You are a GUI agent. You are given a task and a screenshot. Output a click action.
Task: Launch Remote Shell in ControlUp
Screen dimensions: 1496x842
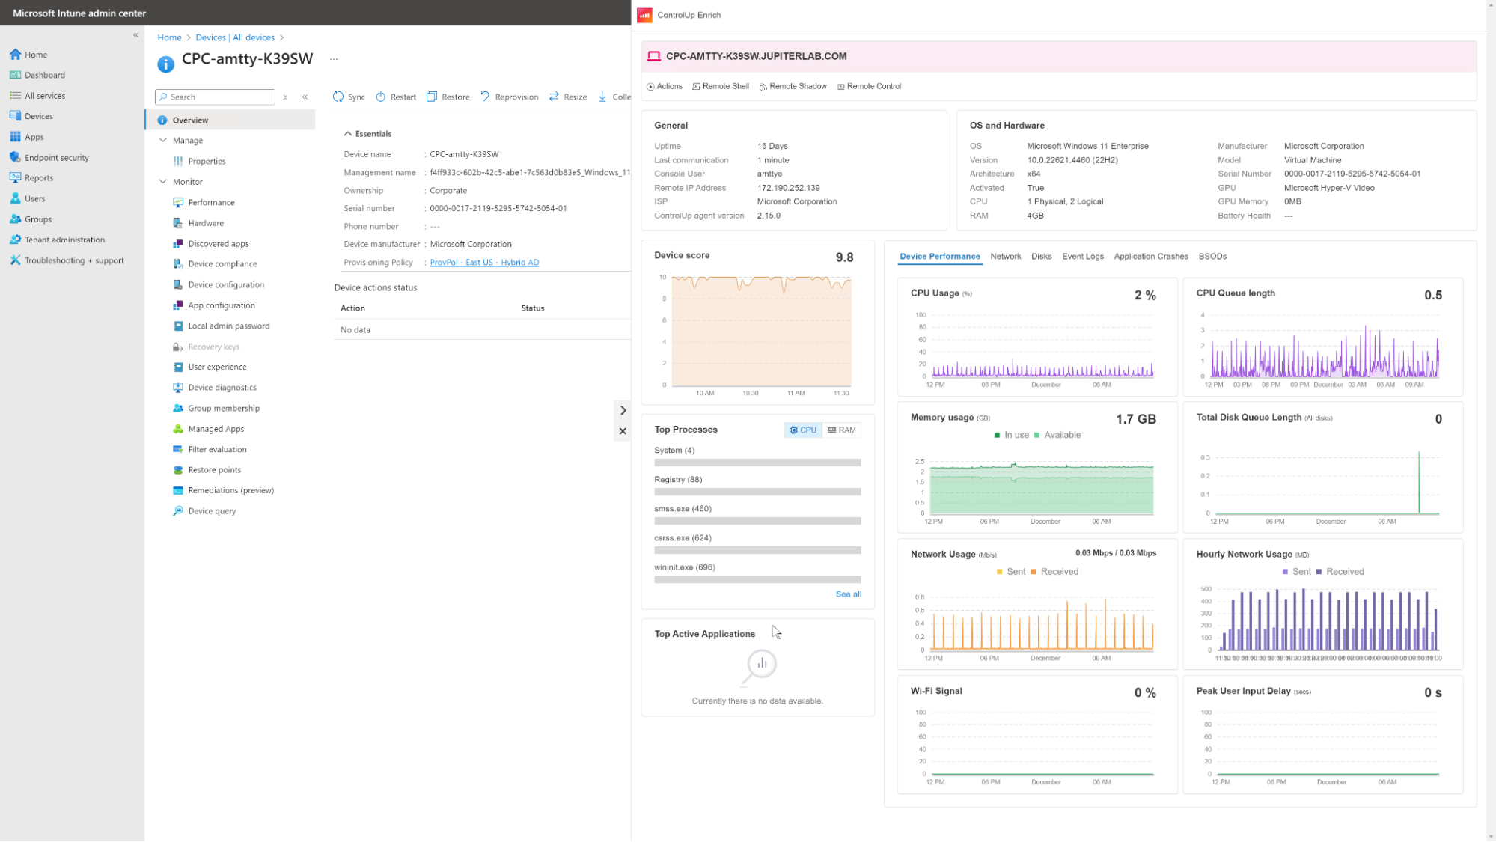[x=721, y=86]
